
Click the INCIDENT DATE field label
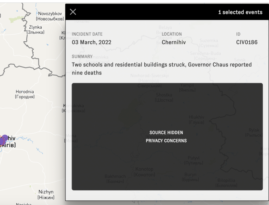87,34
